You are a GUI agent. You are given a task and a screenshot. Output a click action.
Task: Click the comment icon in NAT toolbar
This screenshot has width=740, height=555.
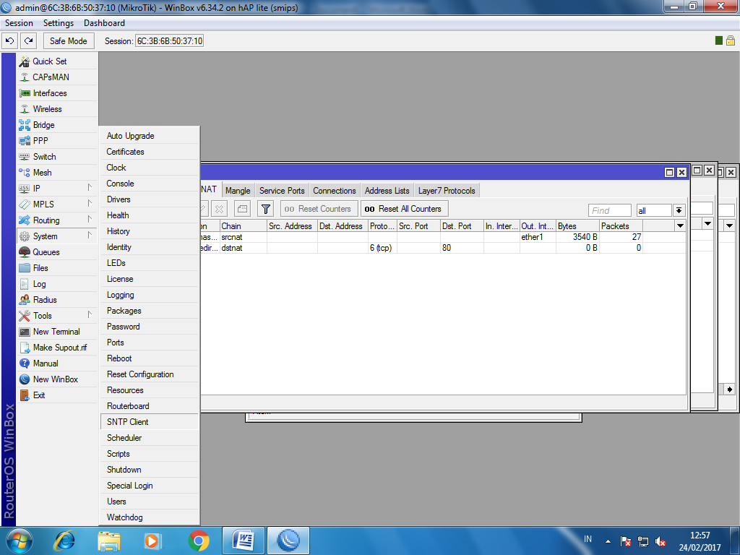pos(242,209)
